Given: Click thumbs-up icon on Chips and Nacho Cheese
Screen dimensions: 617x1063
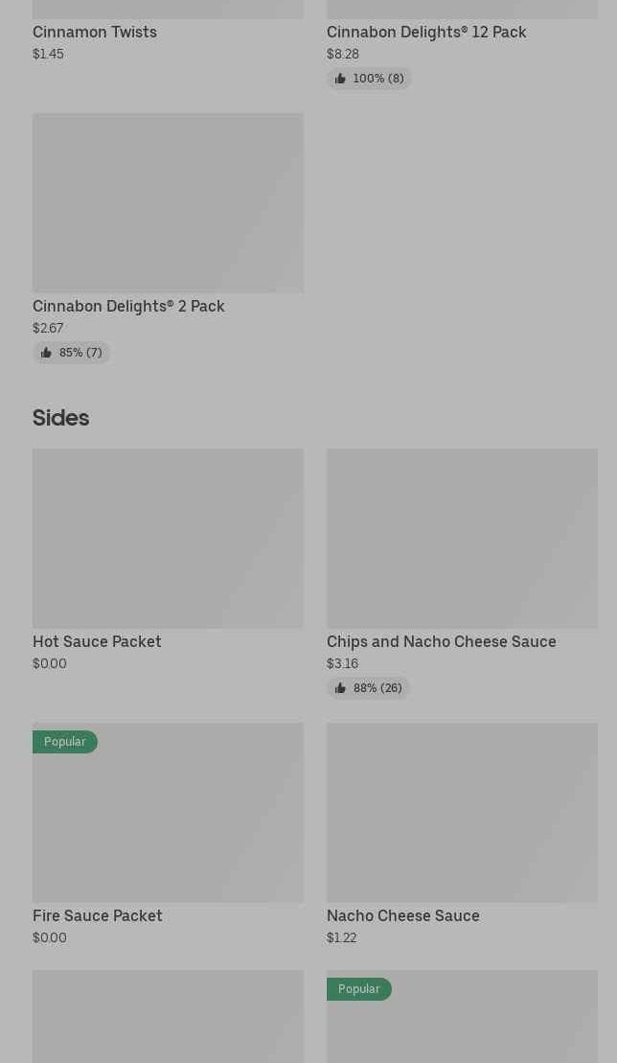Looking at the screenshot, I should [340, 688].
